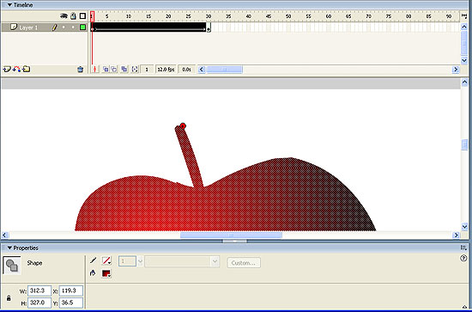The width and height of the screenshot is (472, 312).
Task: Click timeline horizontal scrollbar thumb
Action: 225,70
